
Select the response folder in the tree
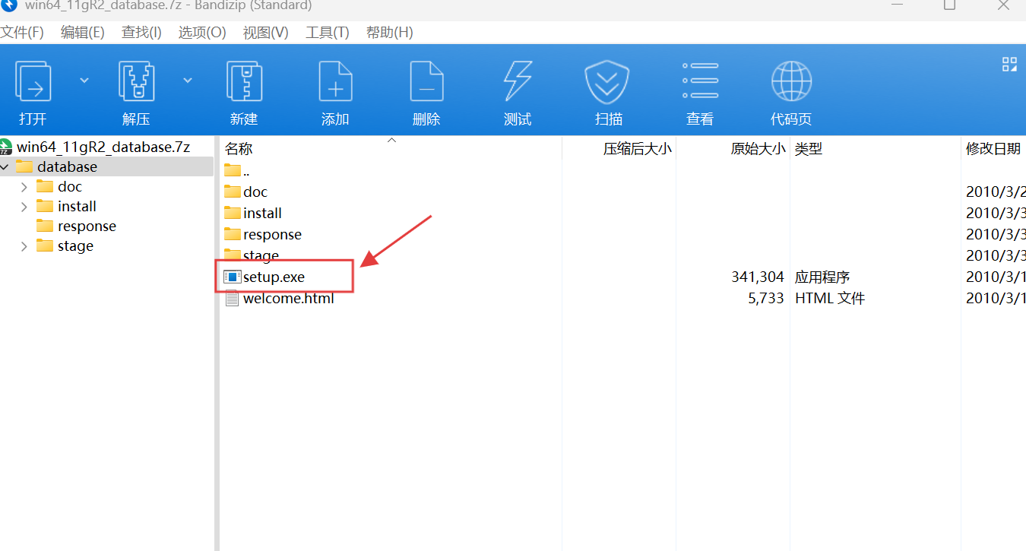(x=87, y=226)
